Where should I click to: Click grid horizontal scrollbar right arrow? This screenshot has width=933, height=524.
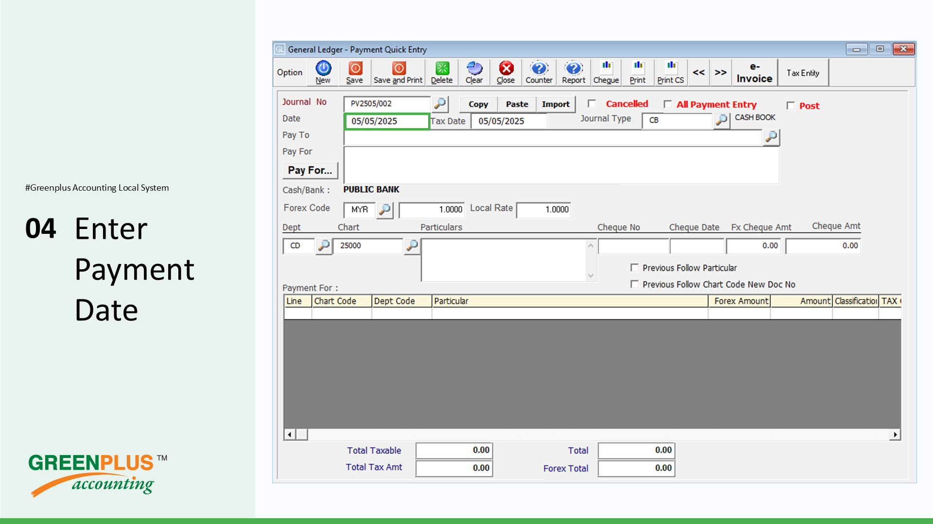895,435
